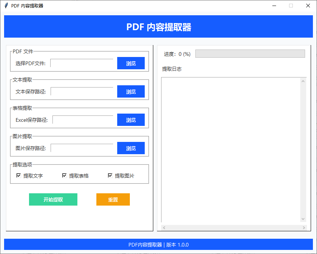Image resolution: width=317 pixels, height=254 pixels.
Task: Click 浏览 button for 图片保存路径
Action: point(131,148)
